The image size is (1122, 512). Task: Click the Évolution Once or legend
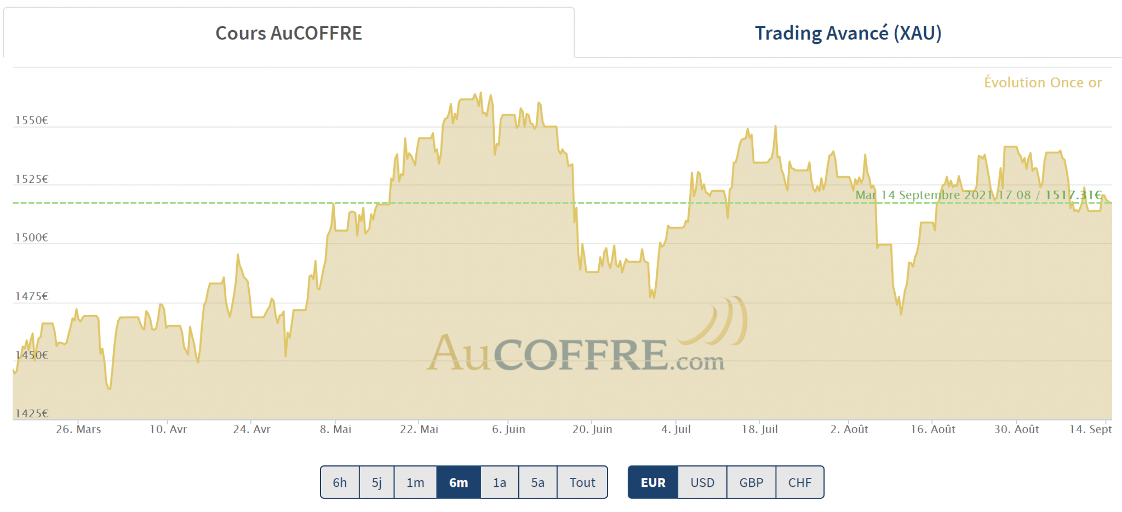coord(1043,83)
